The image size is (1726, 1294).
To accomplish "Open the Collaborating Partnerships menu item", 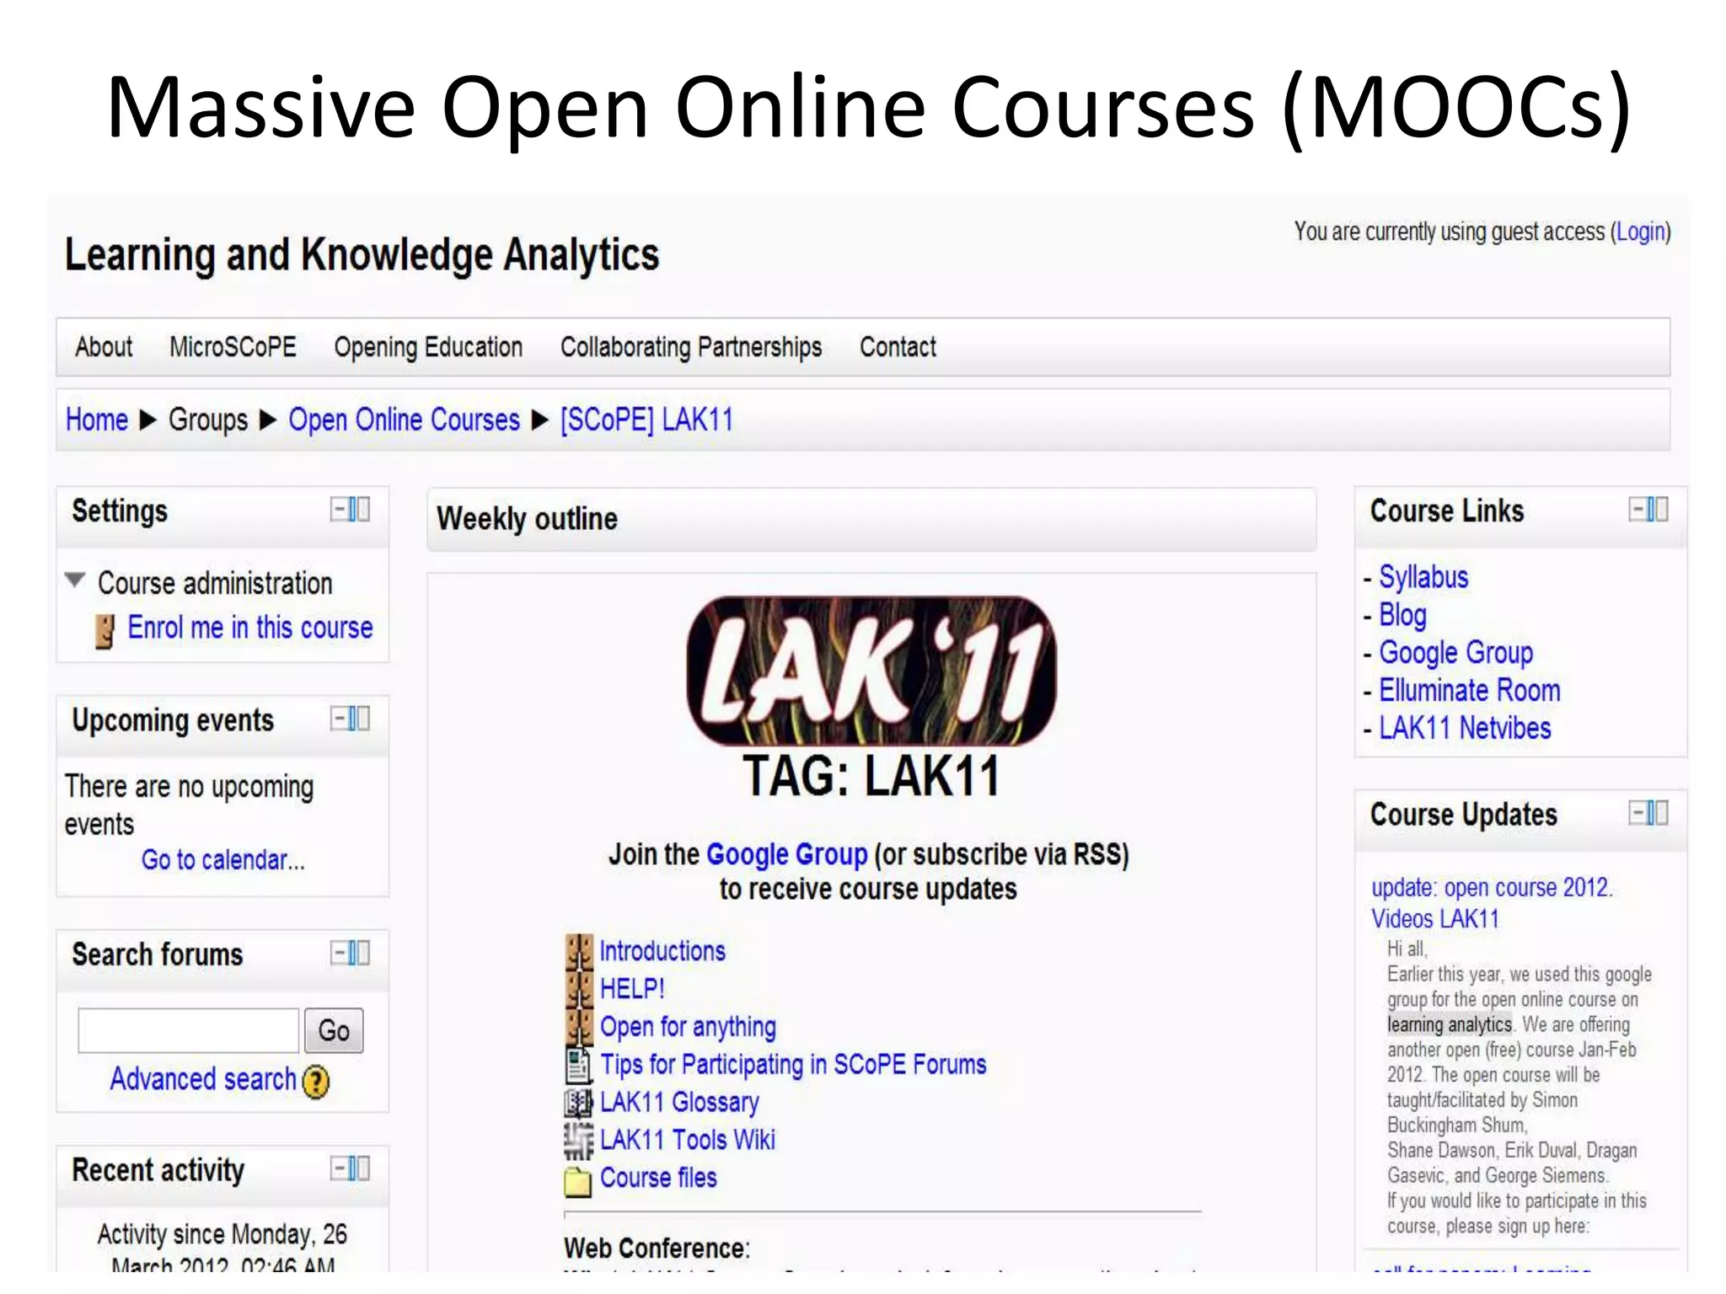I will (690, 347).
